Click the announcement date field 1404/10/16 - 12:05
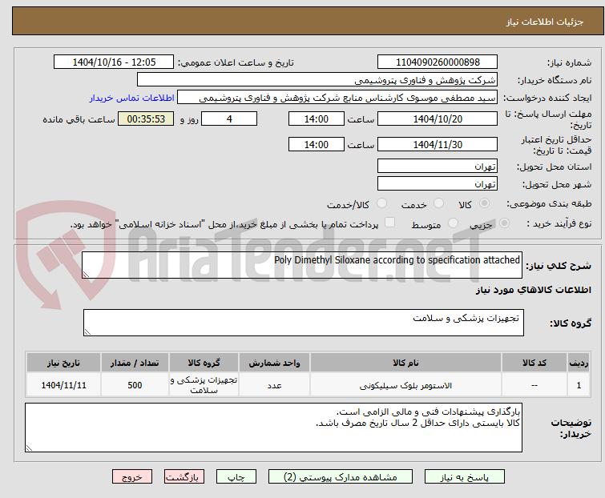 click(114, 62)
